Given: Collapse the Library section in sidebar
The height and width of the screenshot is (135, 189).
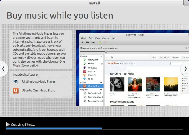Looking at the screenshot, I should point(101,56).
